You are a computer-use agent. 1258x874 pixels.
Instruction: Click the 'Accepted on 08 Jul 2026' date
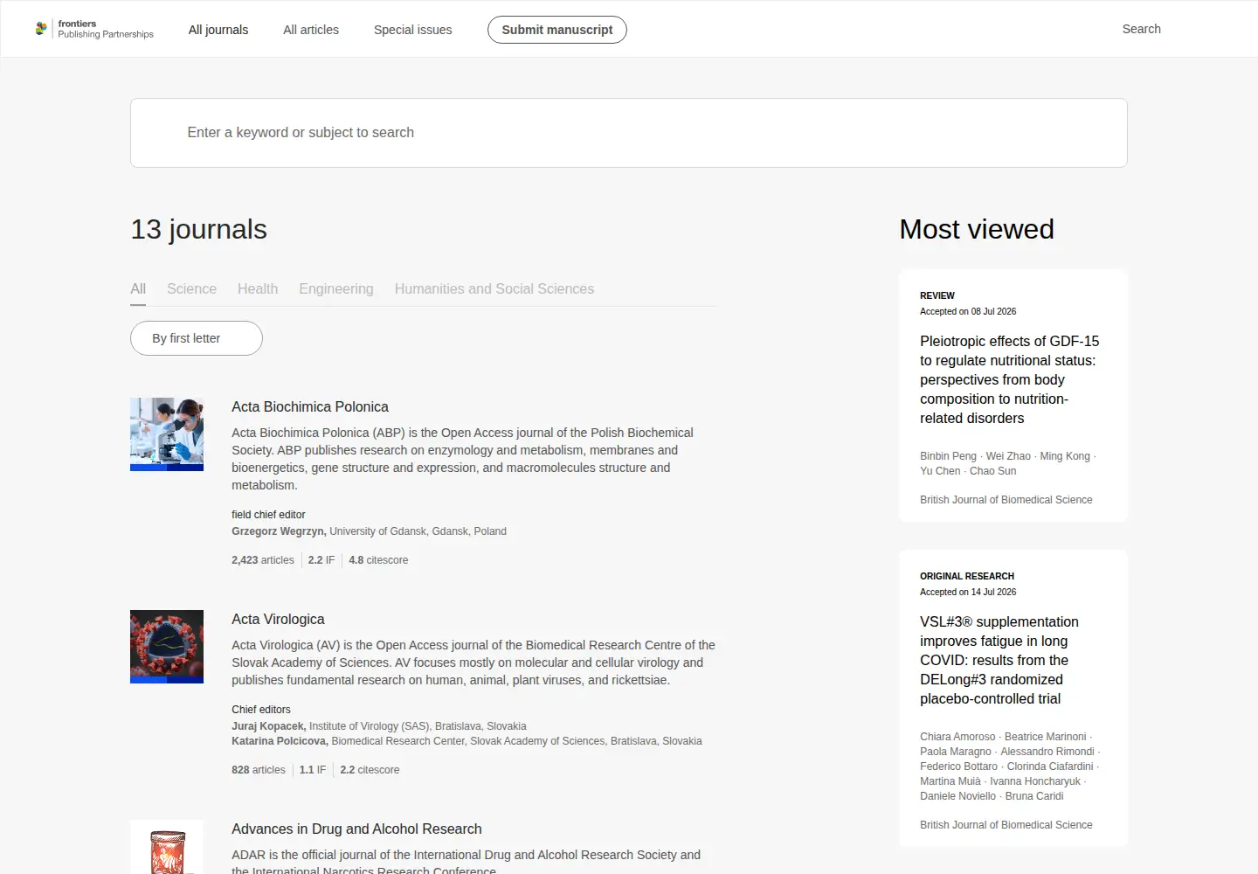[x=968, y=311]
